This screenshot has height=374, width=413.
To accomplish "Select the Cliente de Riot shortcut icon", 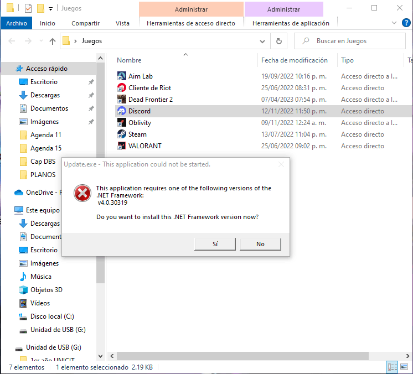I will 121,87.
